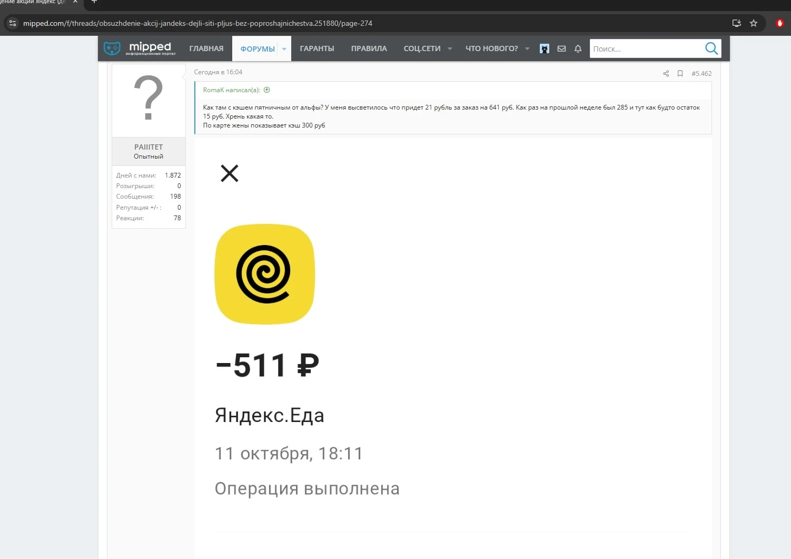Viewport: 791px width, 559px height.
Task: Open the ПРАВИЛА menu item
Action: click(369, 48)
